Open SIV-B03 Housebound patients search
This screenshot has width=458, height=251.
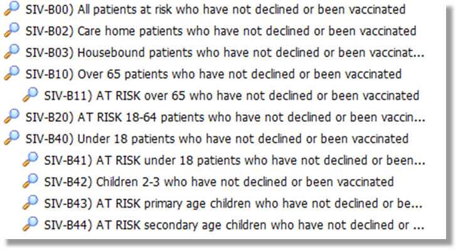pos(225,53)
